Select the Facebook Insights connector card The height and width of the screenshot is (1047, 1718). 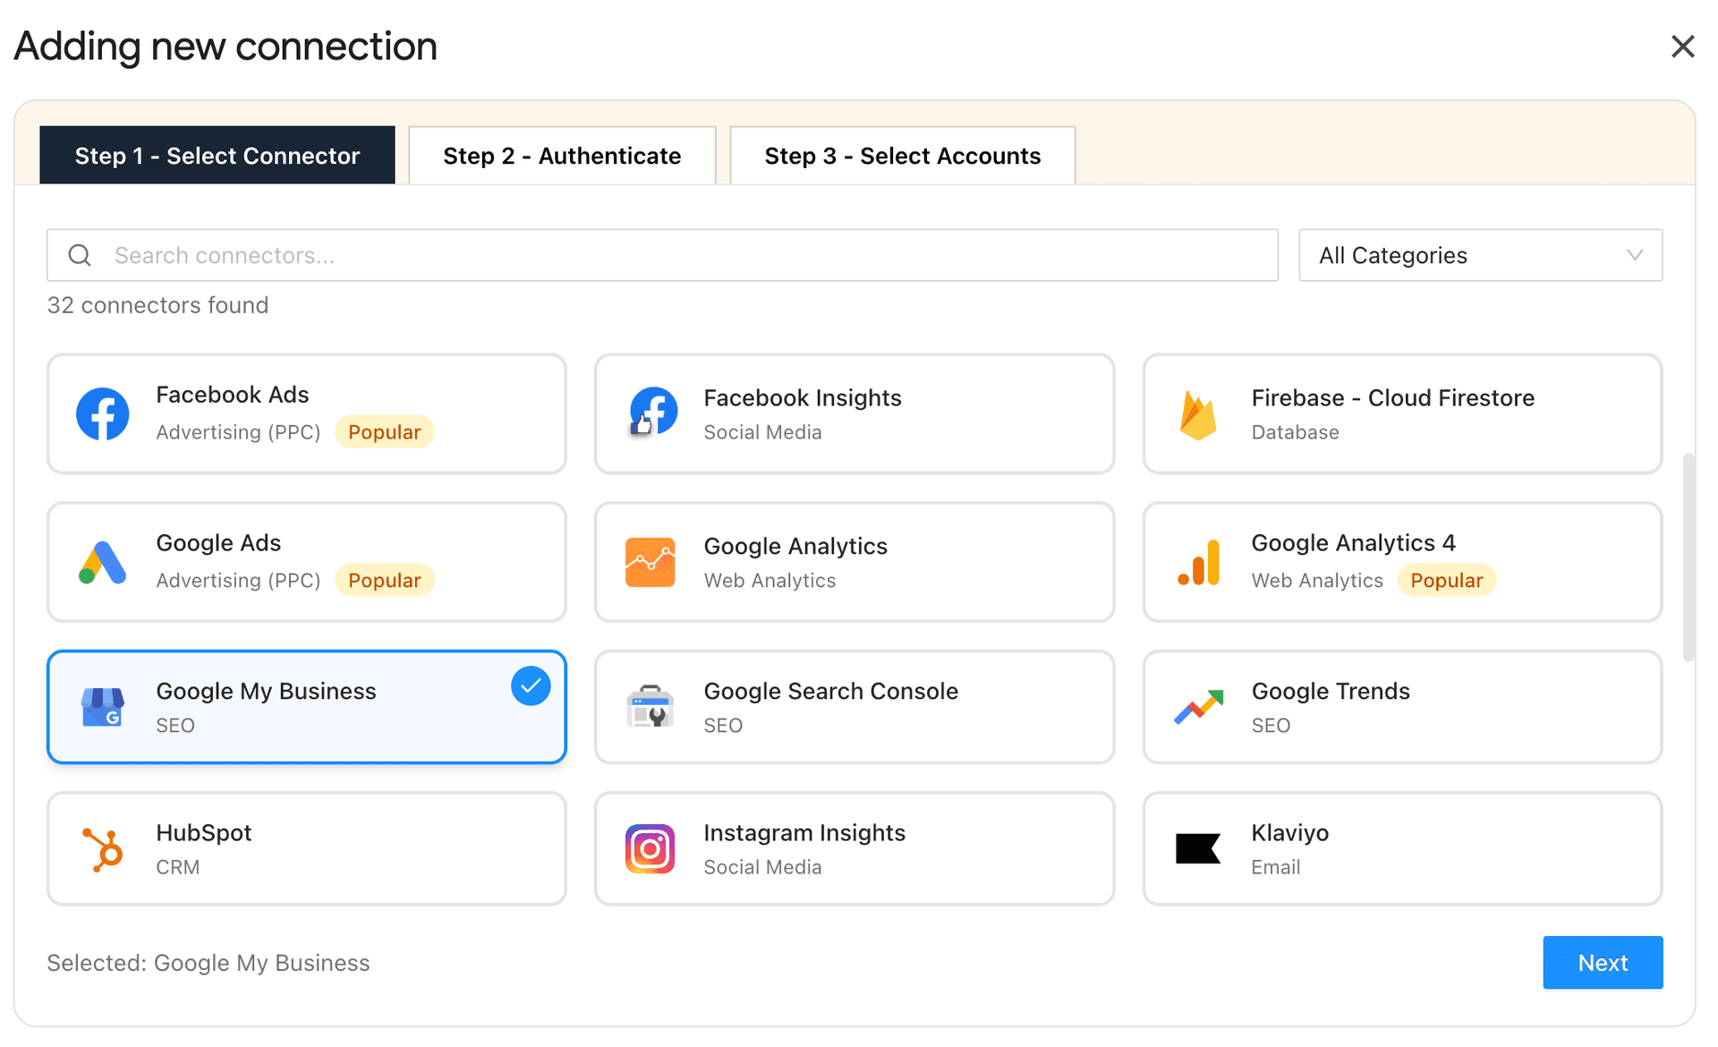854,413
